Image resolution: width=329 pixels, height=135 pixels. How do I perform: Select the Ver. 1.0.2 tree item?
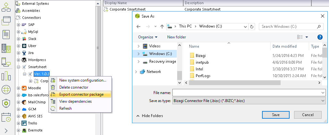tap(42, 74)
